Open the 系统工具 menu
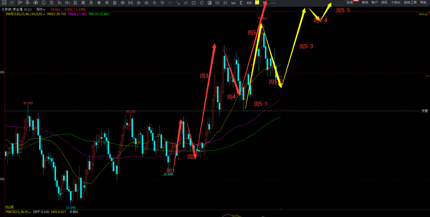430x217 pixels. point(410,2)
